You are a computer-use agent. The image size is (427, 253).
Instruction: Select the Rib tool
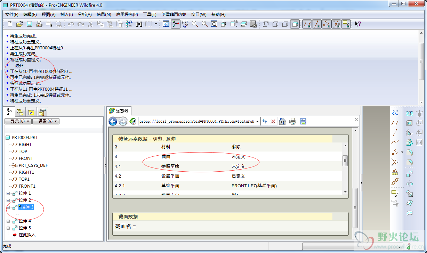pyautogui.click(x=409, y=132)
